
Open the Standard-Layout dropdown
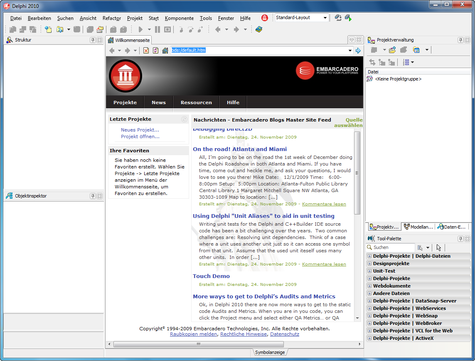click(x=325, y=18)
